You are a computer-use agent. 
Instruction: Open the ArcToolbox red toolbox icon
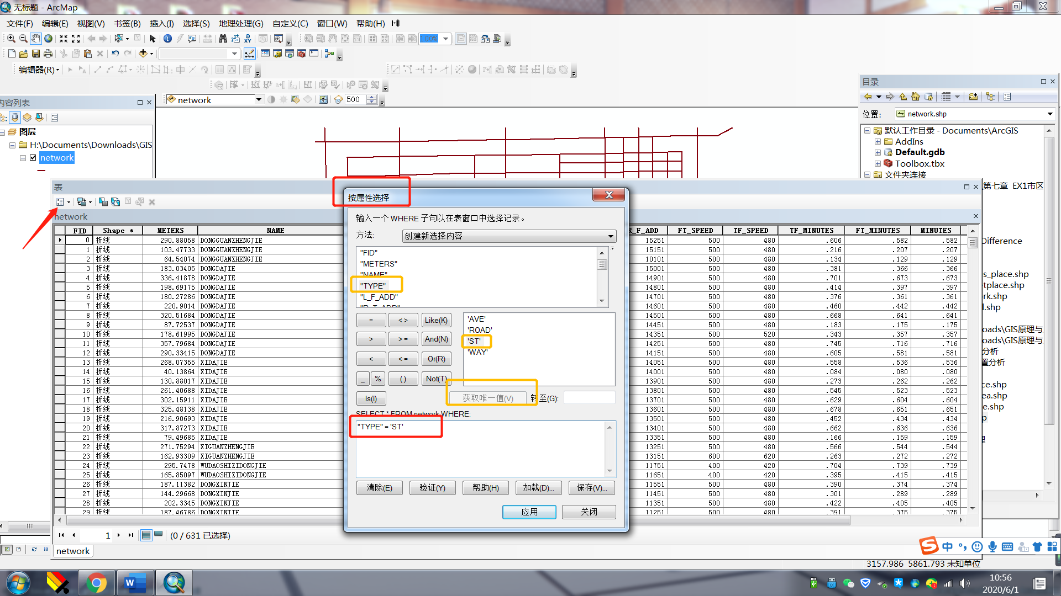point(302,54)
